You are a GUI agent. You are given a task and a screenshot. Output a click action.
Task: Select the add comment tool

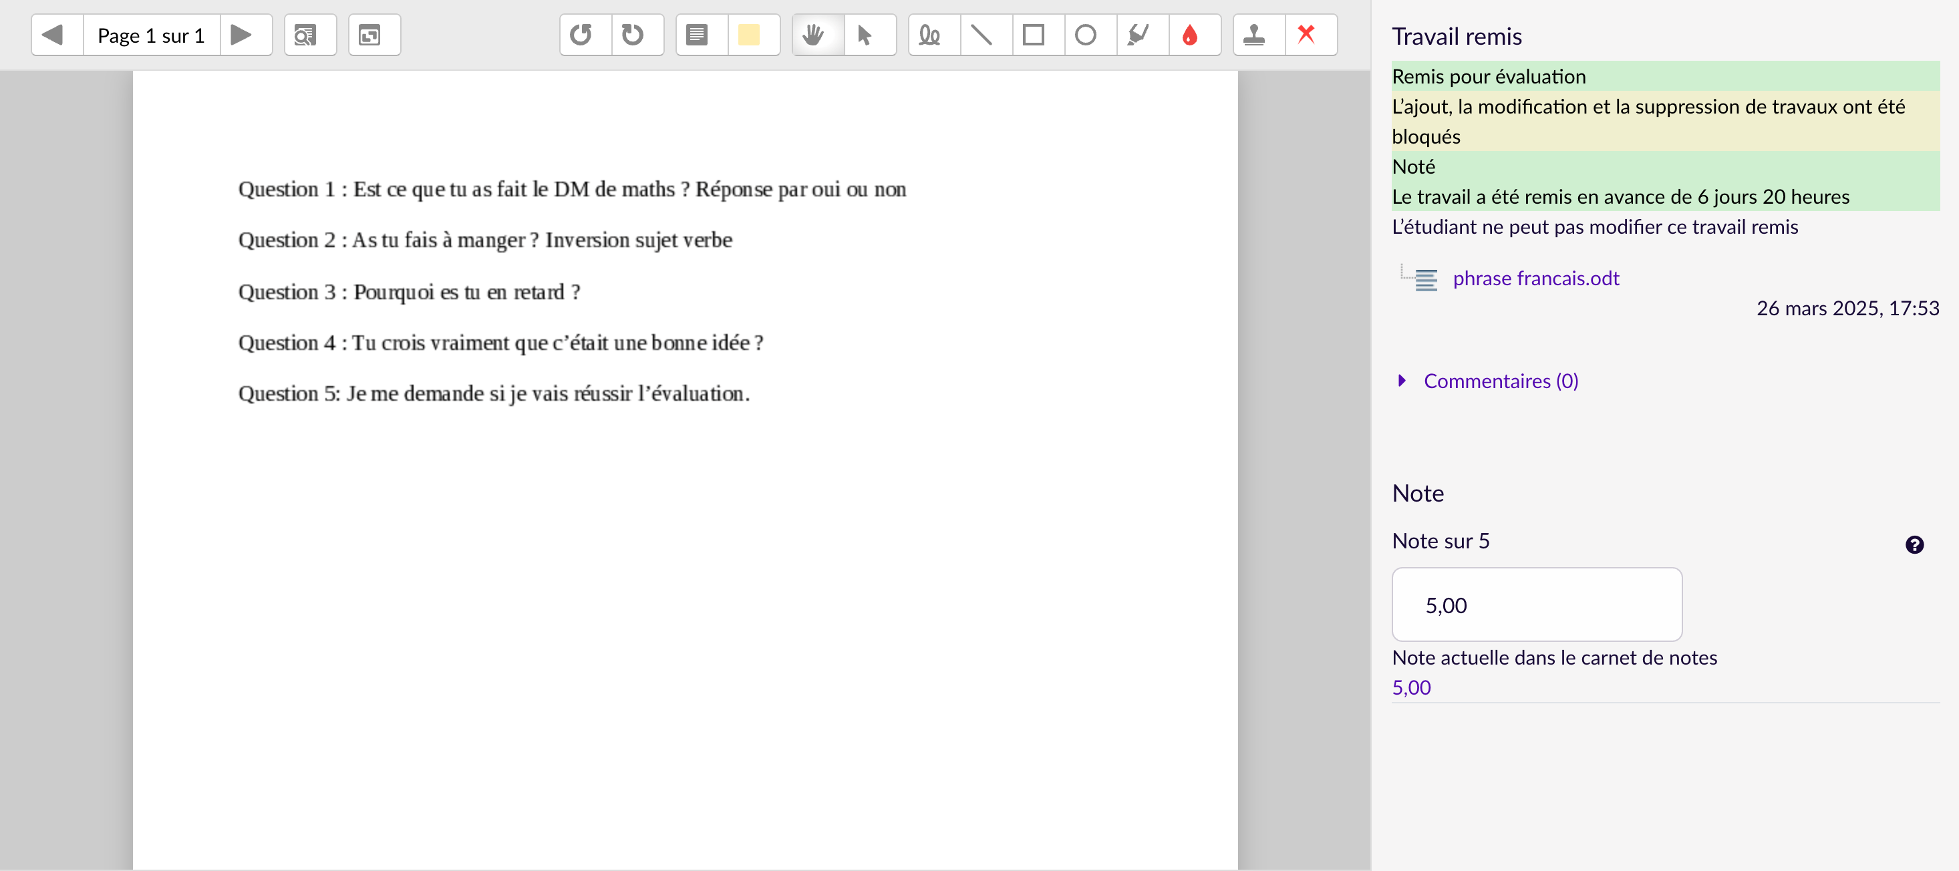click(x=698, y=35)
